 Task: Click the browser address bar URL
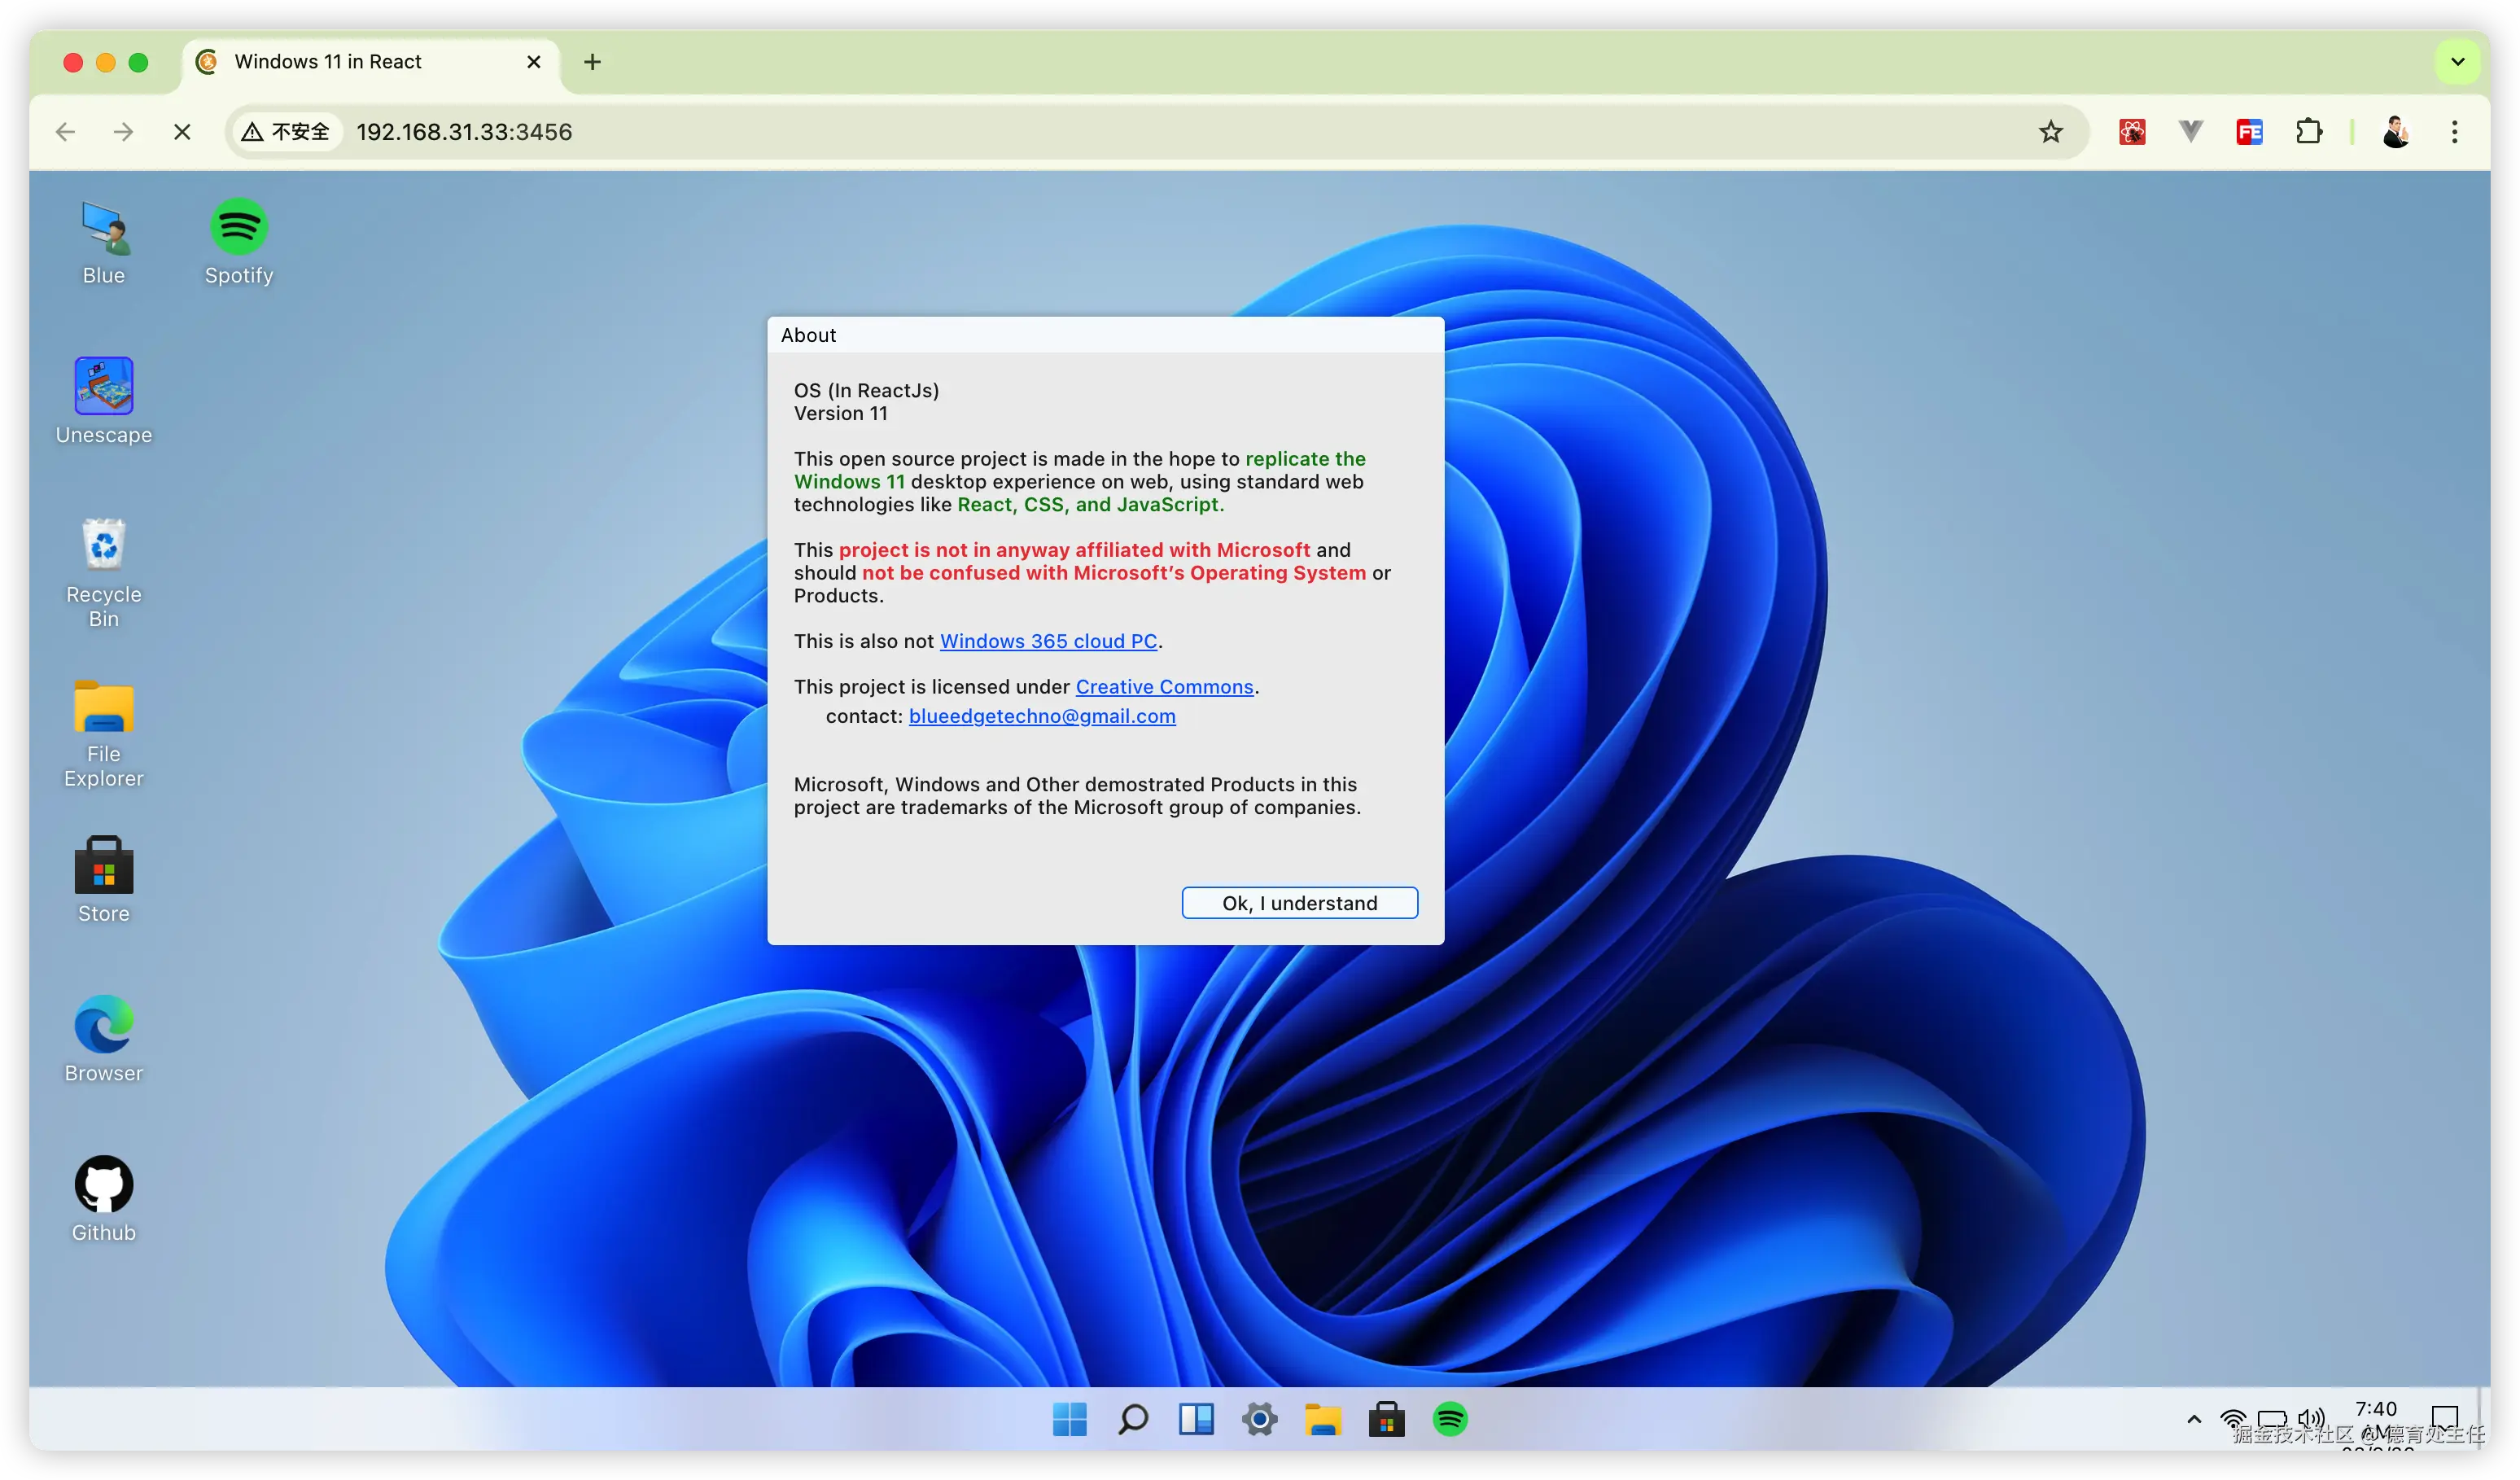click(x=464, y=132)
